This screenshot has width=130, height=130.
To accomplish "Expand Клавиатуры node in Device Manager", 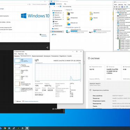I will pyautogui.click(x=116, y=21).
